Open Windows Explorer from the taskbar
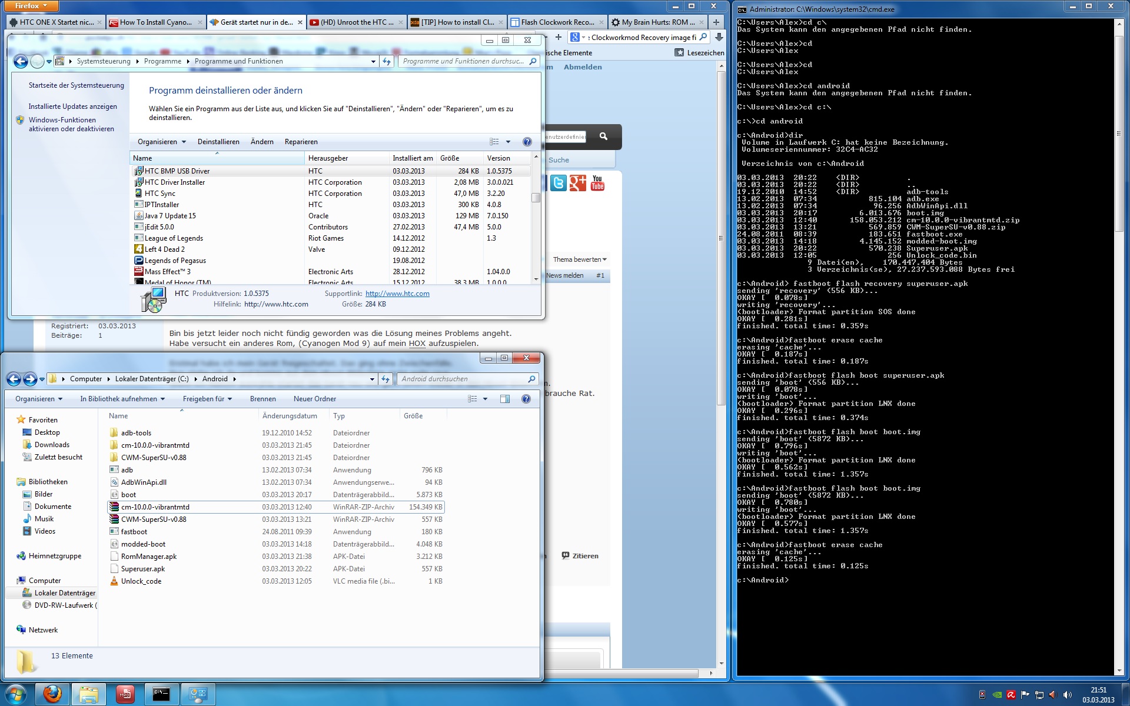This screenshot has width=1130, height=706. pos(89,694)
